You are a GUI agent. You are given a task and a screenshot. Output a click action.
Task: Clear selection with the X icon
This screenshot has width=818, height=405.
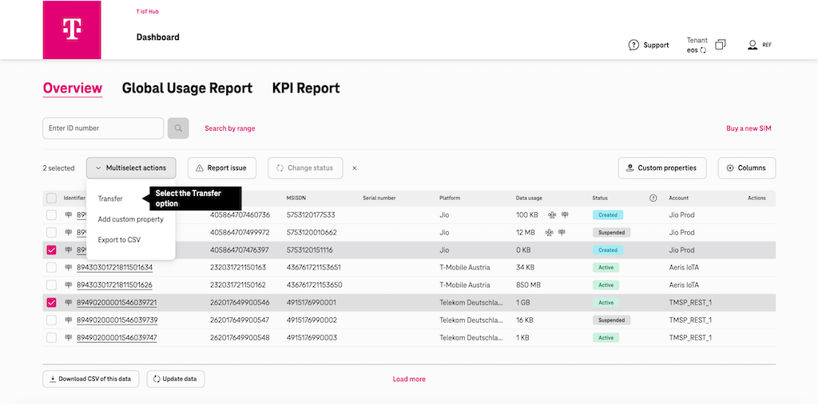(x=355, y=168)
